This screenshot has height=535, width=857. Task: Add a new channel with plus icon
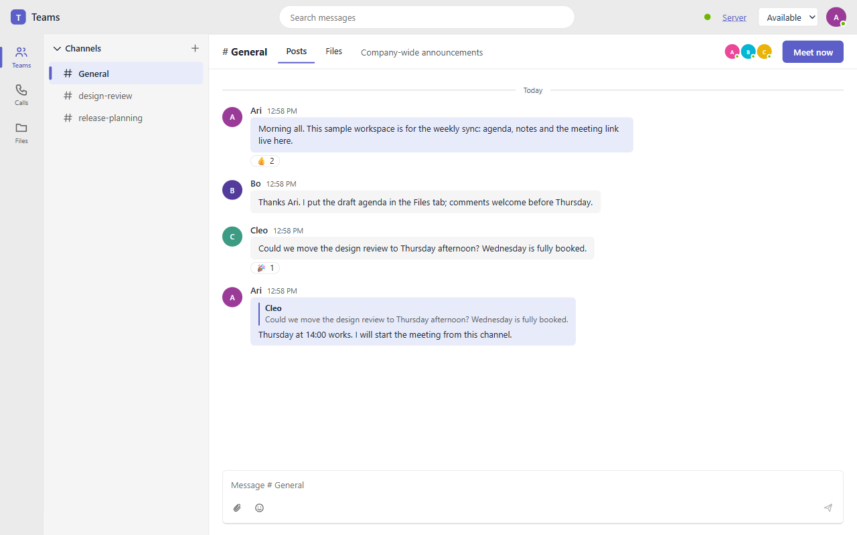[x=195, y=48]
